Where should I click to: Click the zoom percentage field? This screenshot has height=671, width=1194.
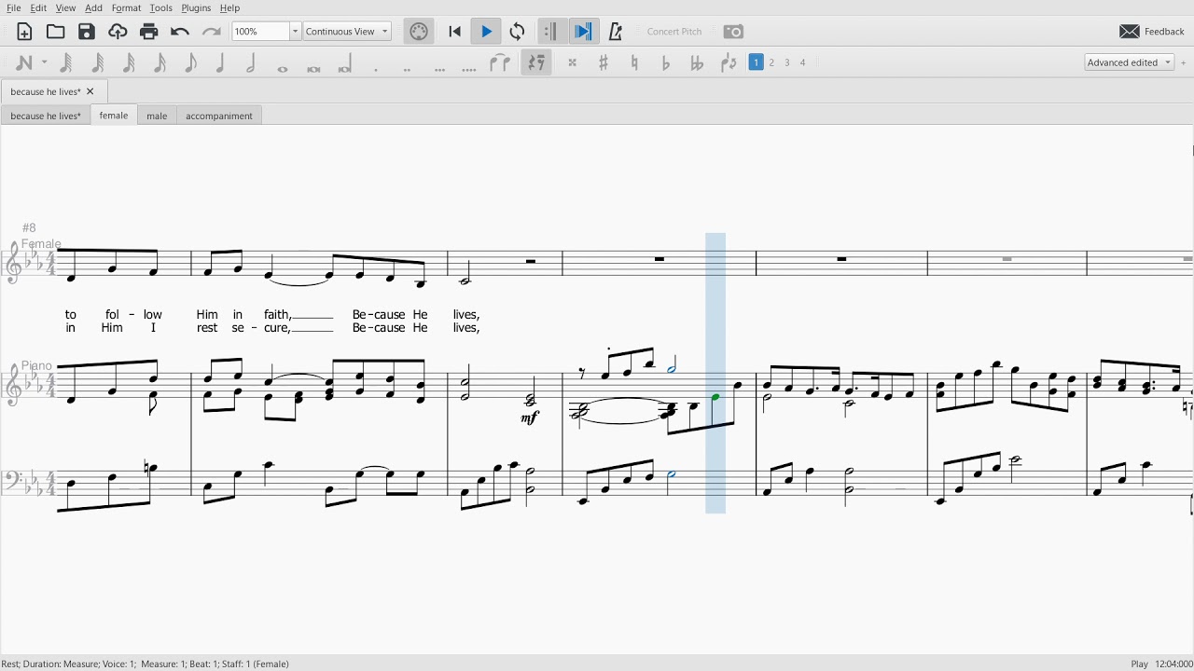pos(260,32)
